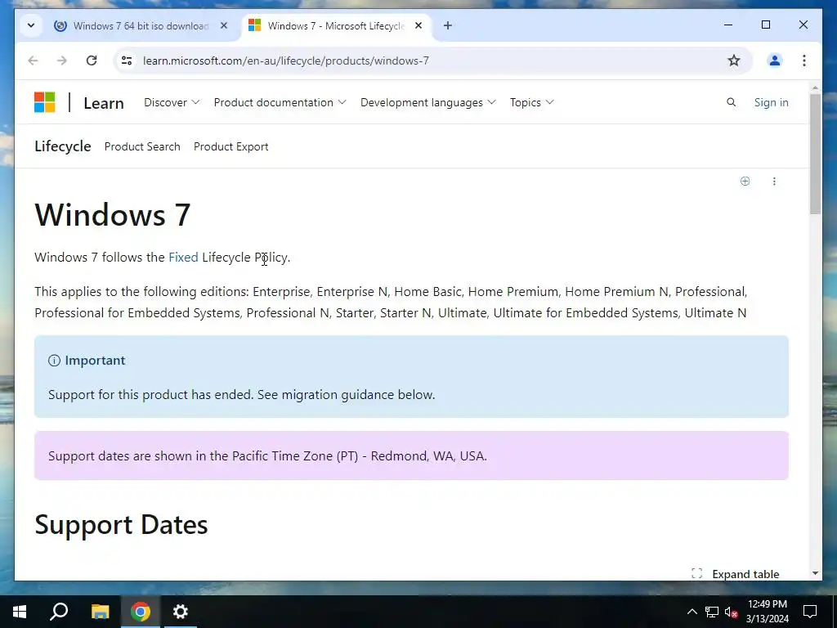Expand the Product documentation menu
The width and height of the screenshot is (837, 628).
tap(280, 102)
